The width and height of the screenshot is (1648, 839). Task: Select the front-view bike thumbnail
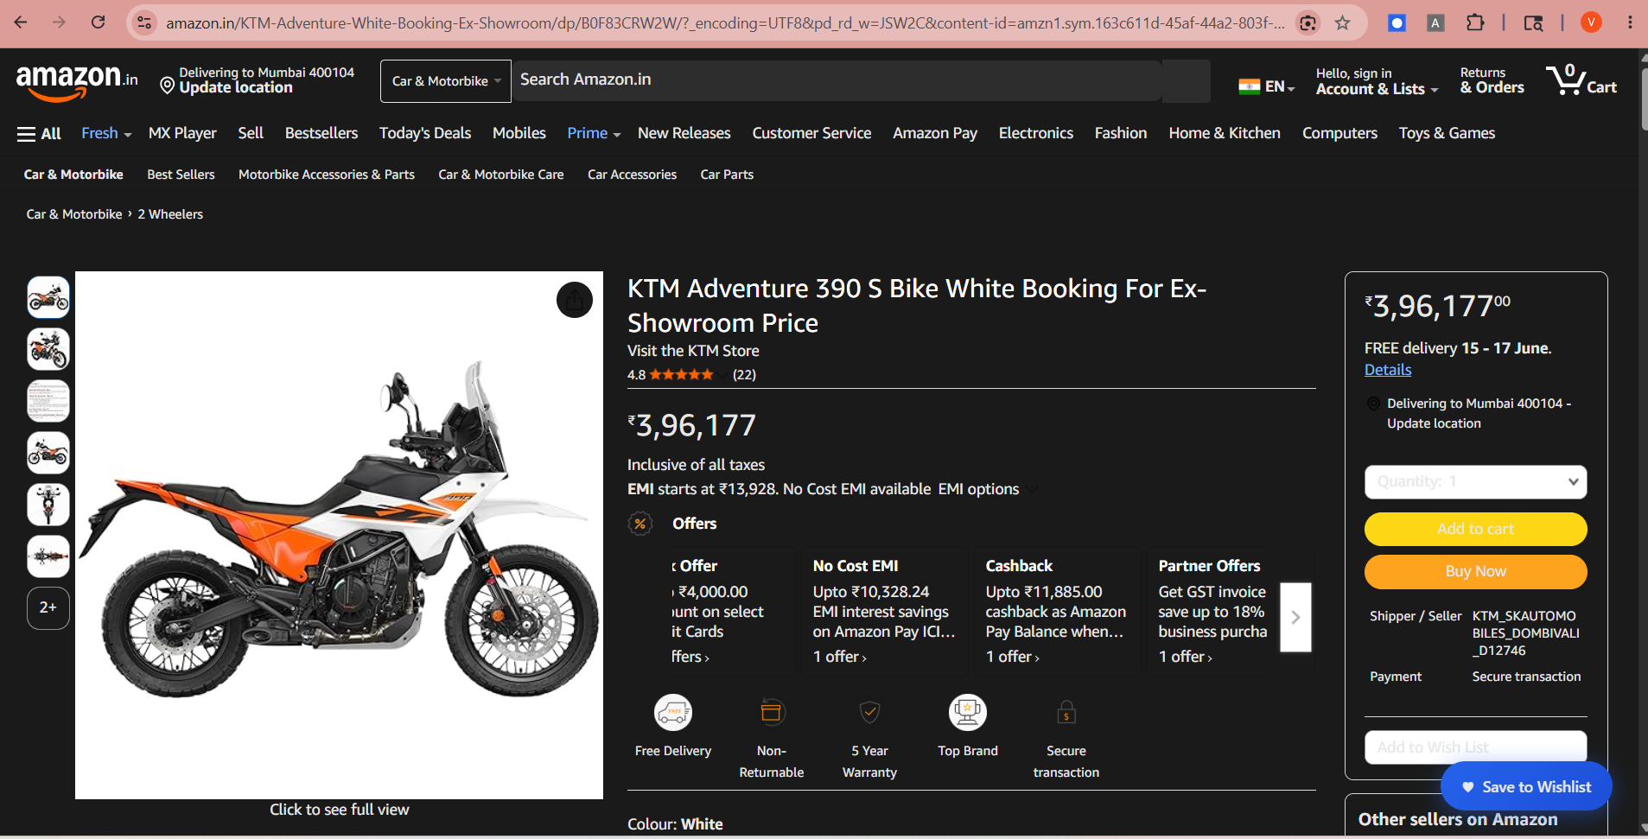[x=48, y=505]
